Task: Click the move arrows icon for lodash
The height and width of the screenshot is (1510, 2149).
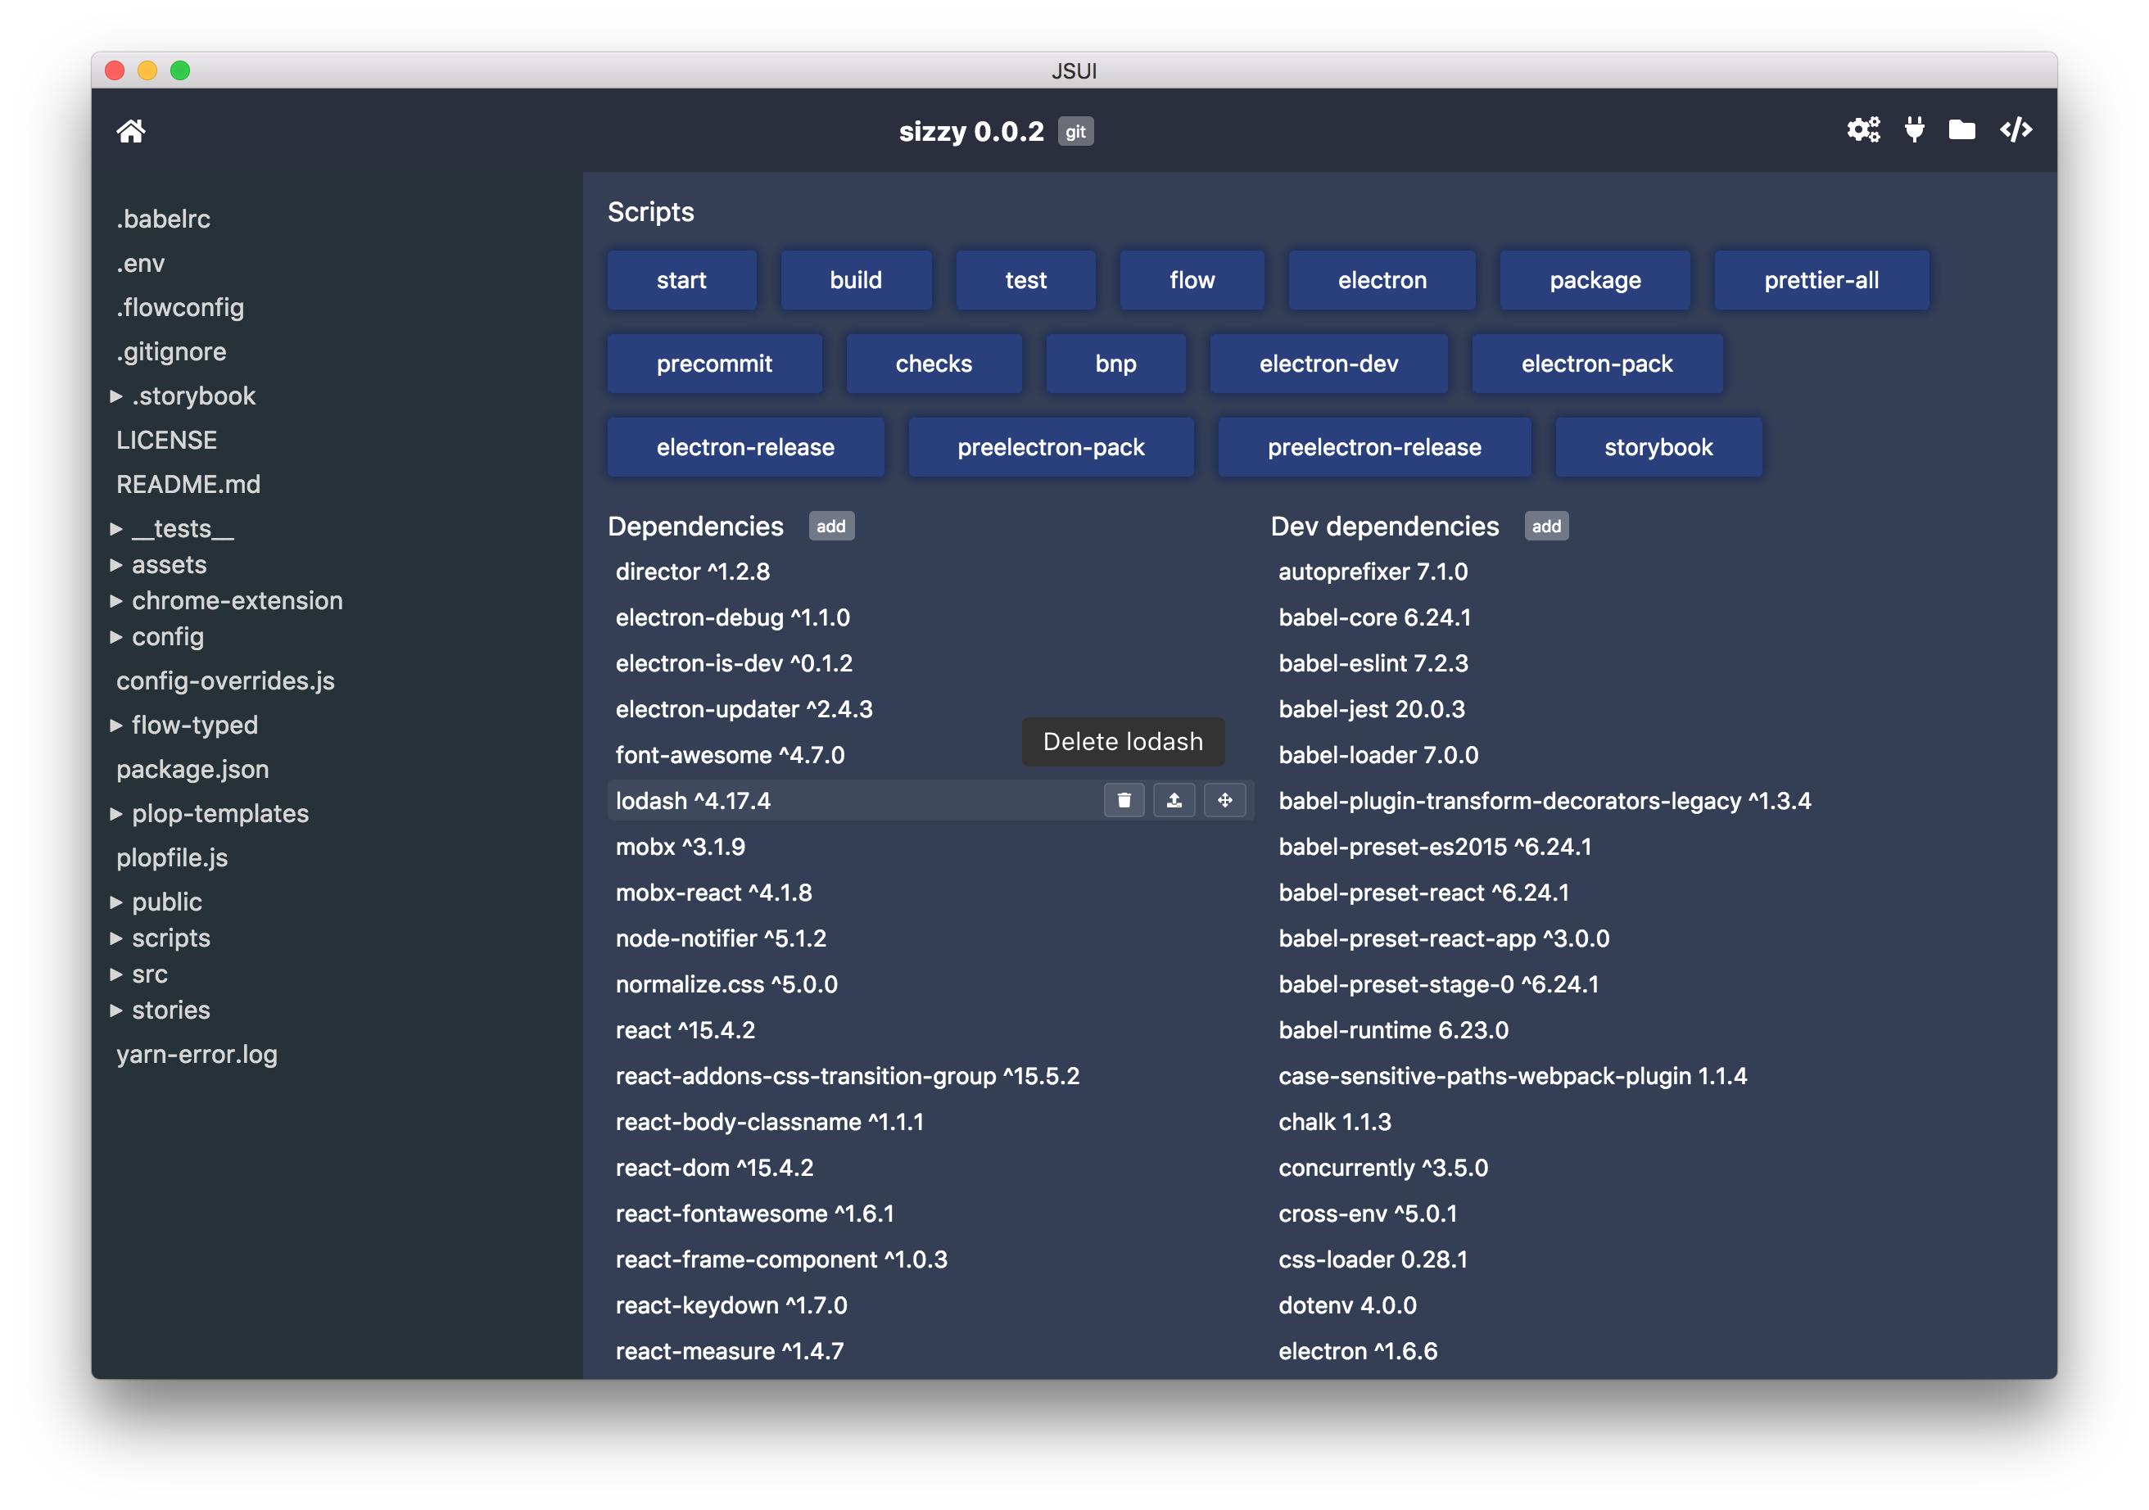Action: click(1224, 801)
